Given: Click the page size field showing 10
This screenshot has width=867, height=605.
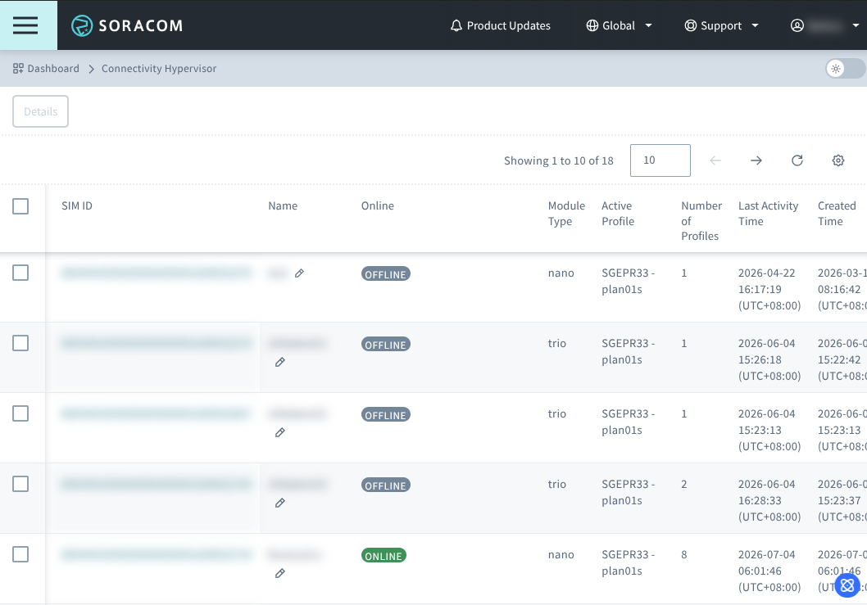Looking at the screenshot, I should click(660, 160).
